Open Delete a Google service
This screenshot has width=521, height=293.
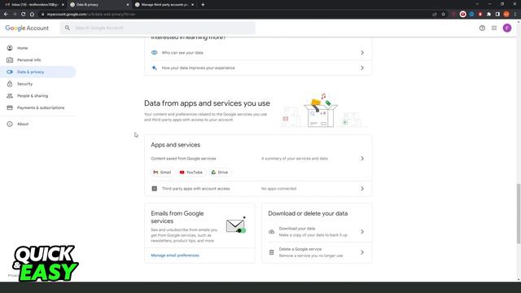pos(317,252)
